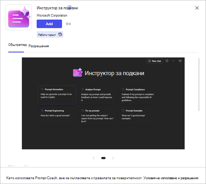Open the ellipsis menu in preview
Image resolution: width=206 pixels, height=184 pixels.
tap(173, 61)
